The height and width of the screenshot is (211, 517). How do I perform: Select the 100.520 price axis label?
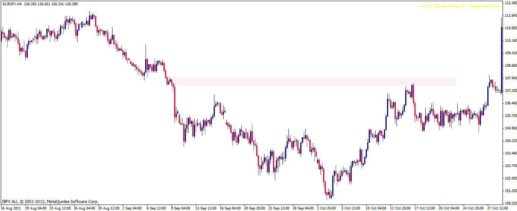tap(510, 203)
